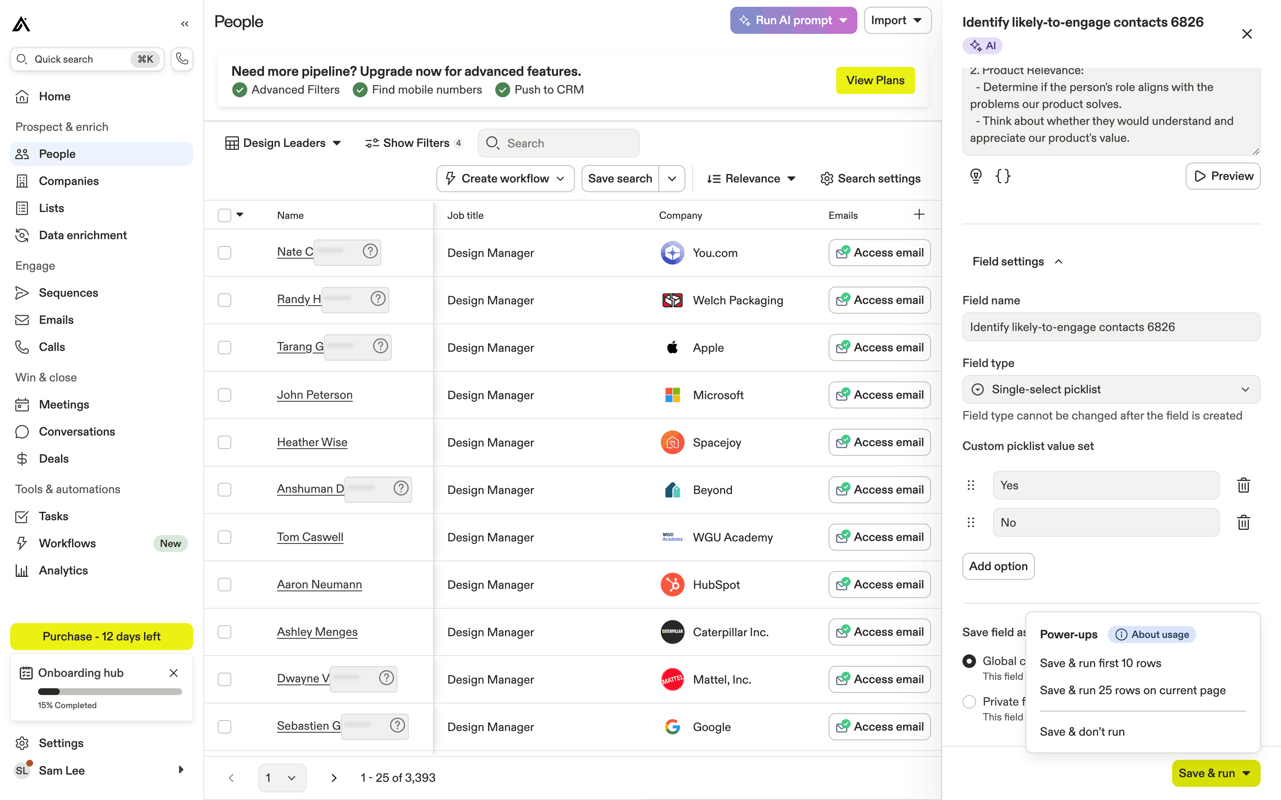Open Sequences in the sidebar
This screenshot has height=800, width=1281.
pos(68,292)
